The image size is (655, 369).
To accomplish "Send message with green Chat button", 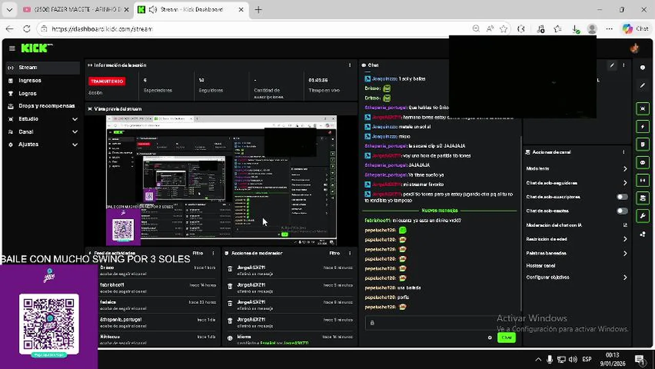I will [x=506, y=338].
